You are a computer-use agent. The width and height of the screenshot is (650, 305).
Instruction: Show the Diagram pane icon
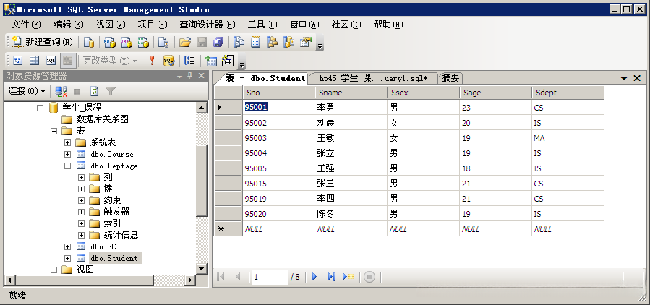[18, 61]
